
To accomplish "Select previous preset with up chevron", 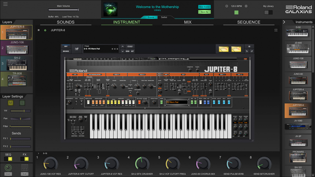I will pyautogui.click(x=123, y=47).
